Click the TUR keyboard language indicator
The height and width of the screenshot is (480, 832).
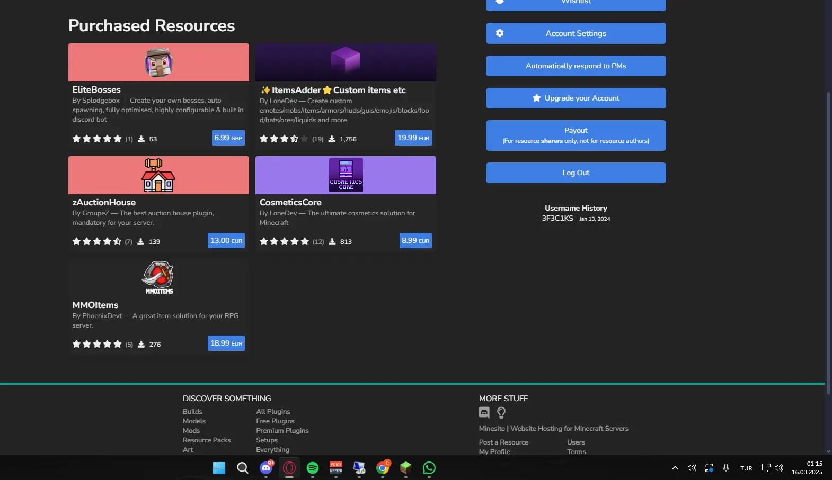coord(746,468)
